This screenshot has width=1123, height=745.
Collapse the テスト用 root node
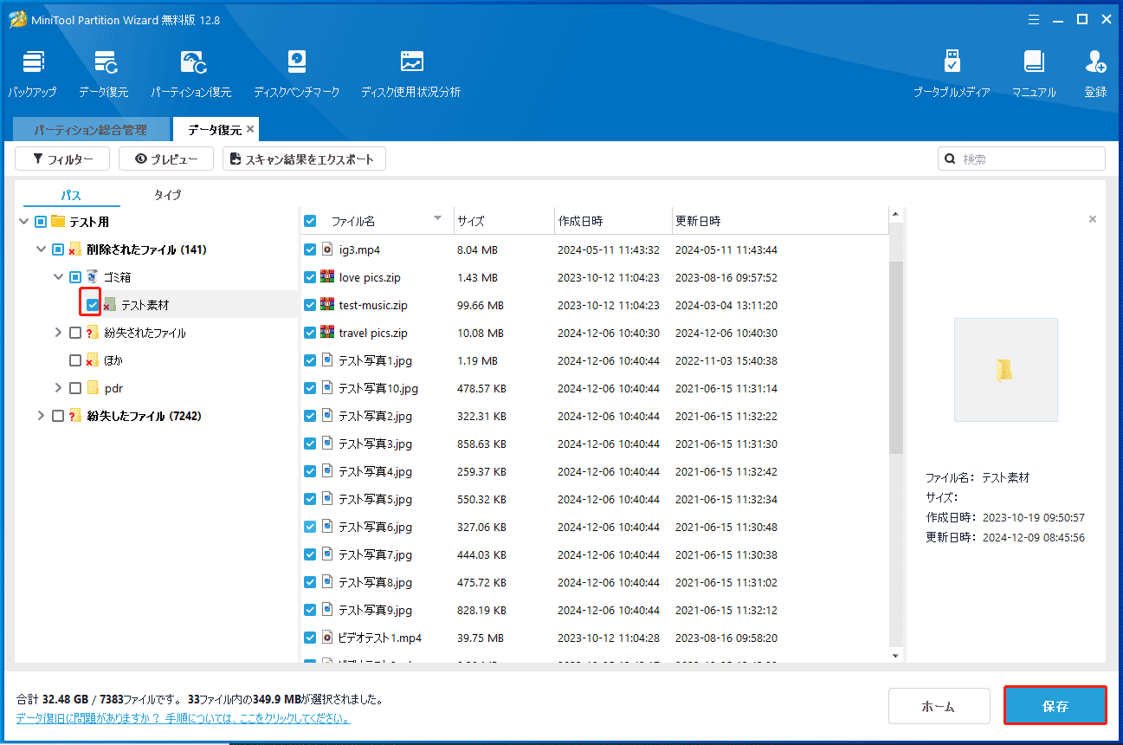tap(23, 222)
